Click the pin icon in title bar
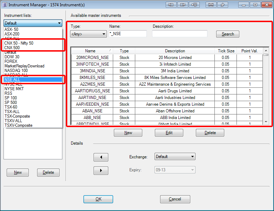This screenshot has height=211, width=274. tap(222, 5)
